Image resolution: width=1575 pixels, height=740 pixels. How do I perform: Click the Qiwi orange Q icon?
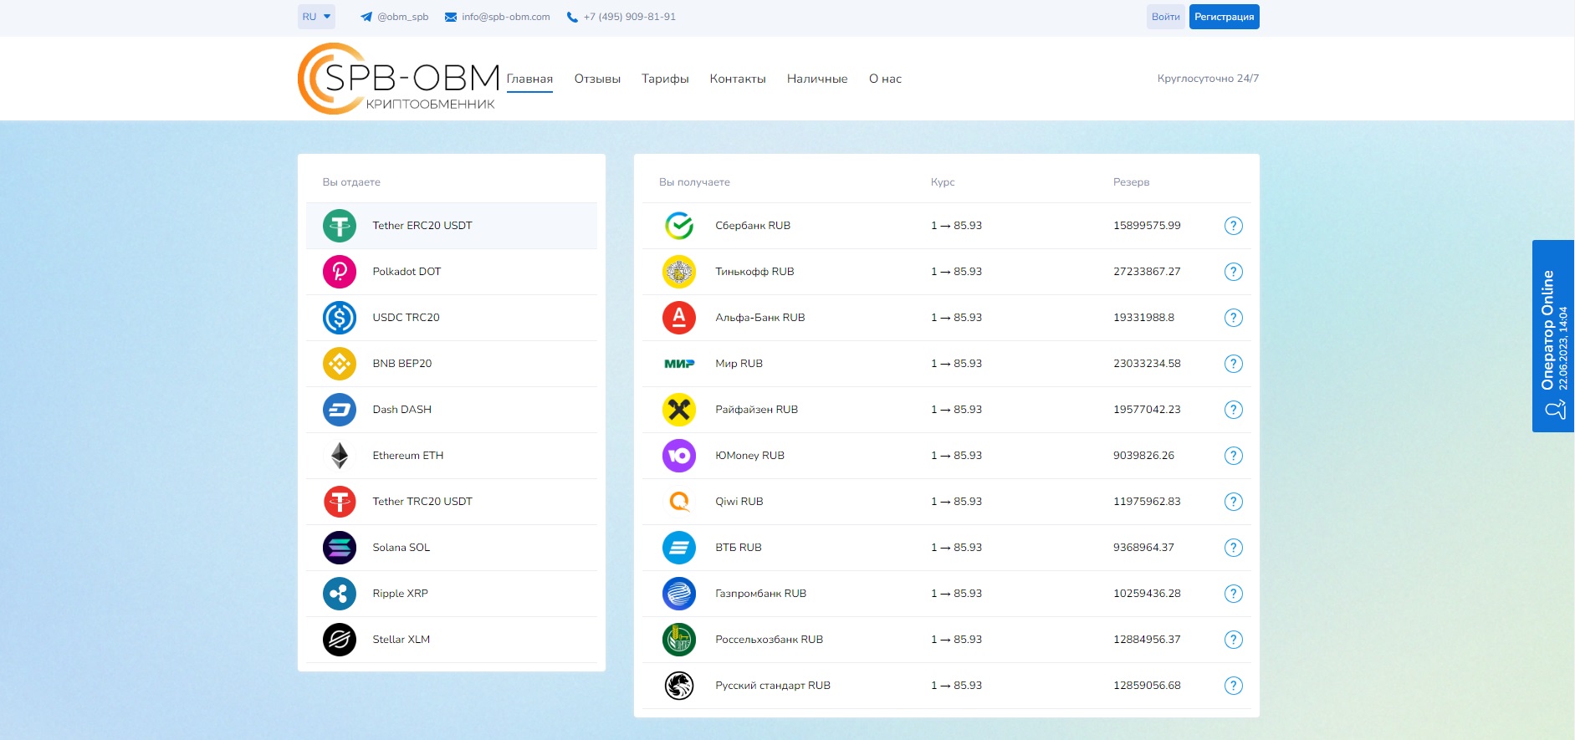click(679, 502)
